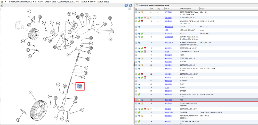Click note icon in ROD row

point(139,100)
